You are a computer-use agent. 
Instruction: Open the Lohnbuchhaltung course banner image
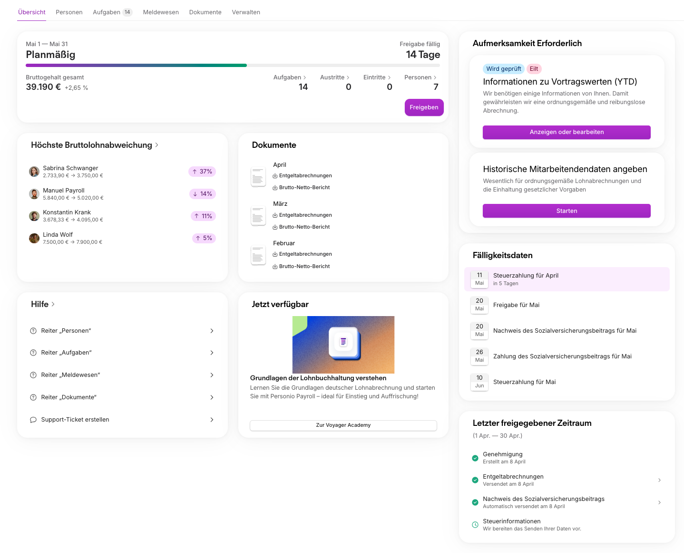(x=343, y=345)
